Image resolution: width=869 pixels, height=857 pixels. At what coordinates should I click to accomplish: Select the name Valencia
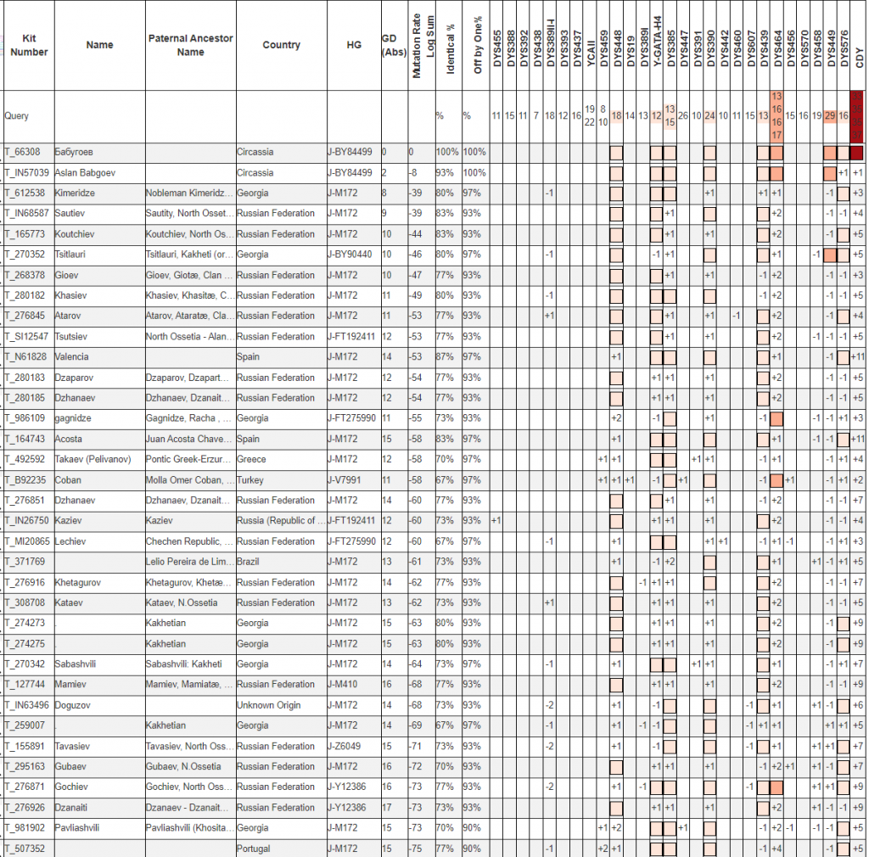[71, 357]
